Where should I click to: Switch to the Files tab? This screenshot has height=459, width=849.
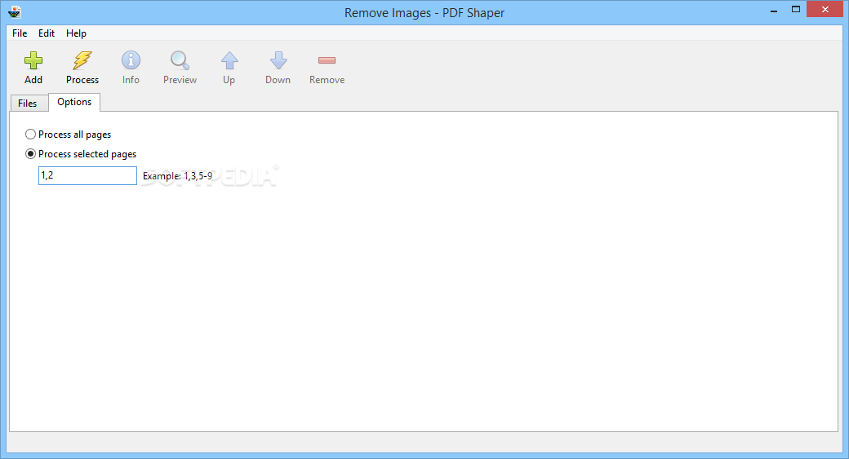coord(28,104)
